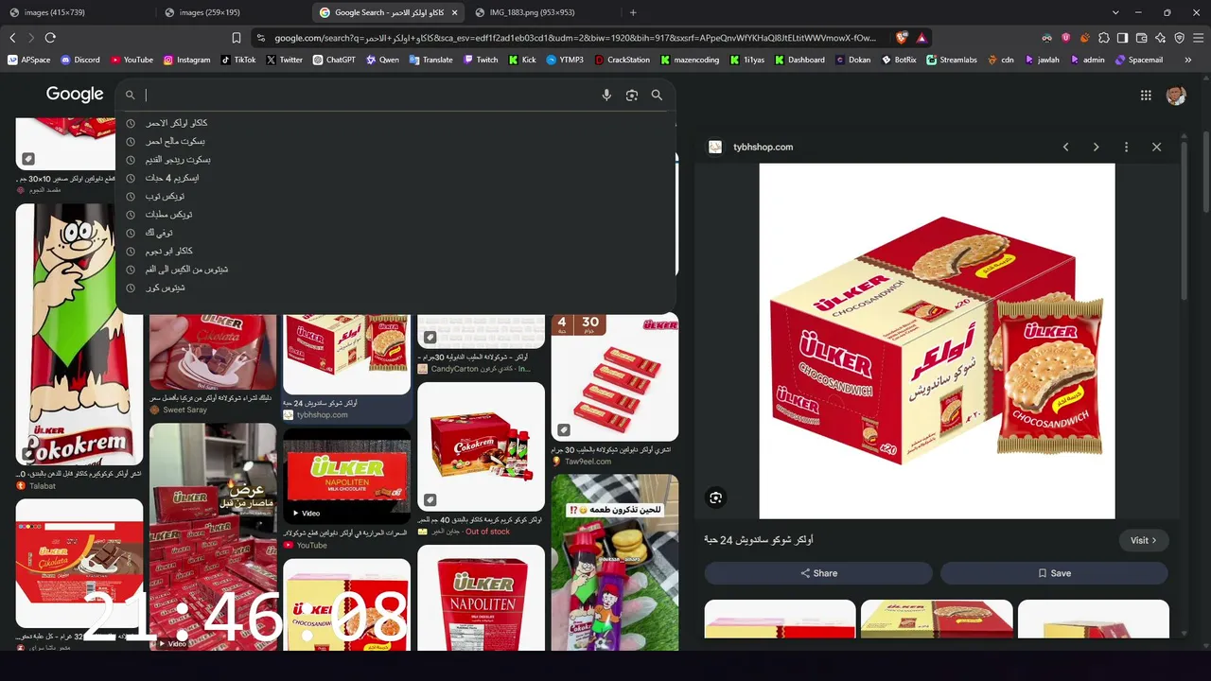Image resolution: width=1211 pixels, height=681 pixels.
Task: Go back to the previous page
Action: 12,38
